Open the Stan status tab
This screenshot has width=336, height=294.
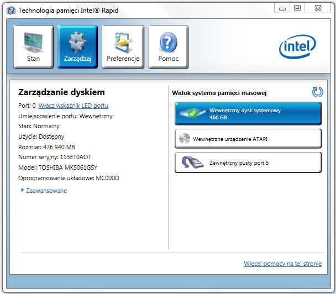click(33, 47)
